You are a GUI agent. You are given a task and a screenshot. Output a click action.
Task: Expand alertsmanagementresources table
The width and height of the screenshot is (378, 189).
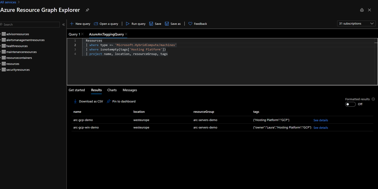[1, 40]
